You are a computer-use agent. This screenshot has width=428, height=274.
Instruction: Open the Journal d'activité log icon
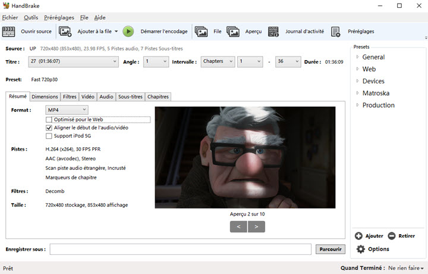tap(273, 32)
